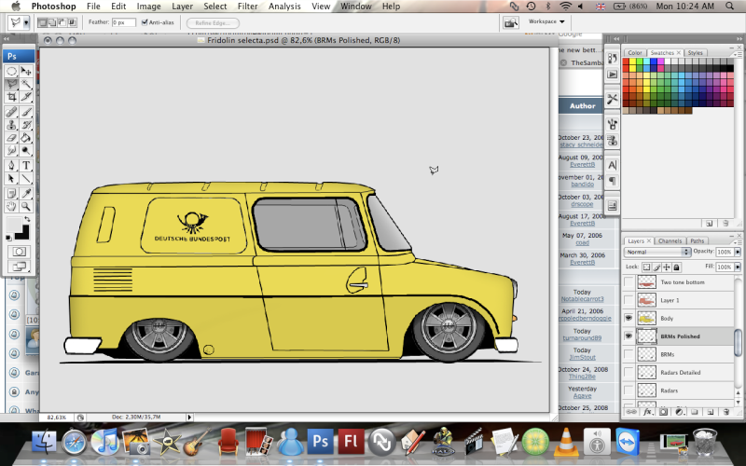746x466 pixels.
Task: Show the Radars layer
Action: click(629, 391)
